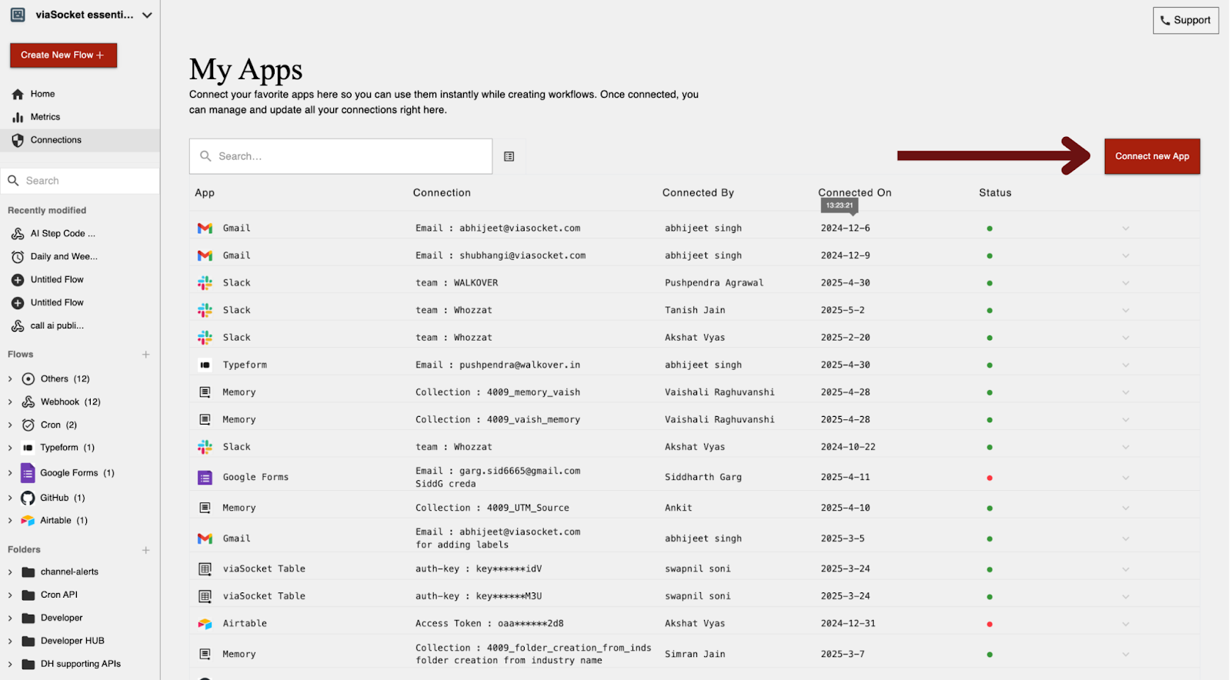The image size is (1231, 680).
Task: Click the Others target icon
Action: point(28,379)
